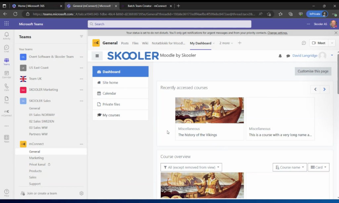Switch to the Posts tab

(124, 43)
